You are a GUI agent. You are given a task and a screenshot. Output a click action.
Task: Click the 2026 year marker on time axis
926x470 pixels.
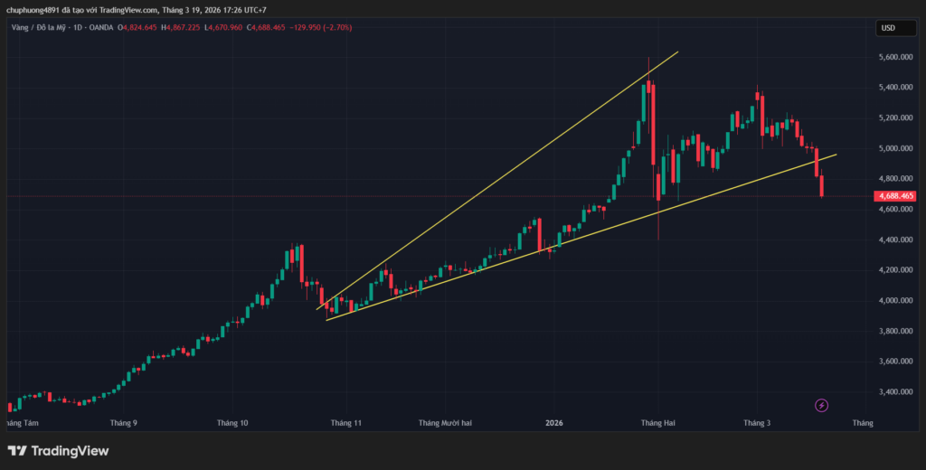tap(554, 422)
